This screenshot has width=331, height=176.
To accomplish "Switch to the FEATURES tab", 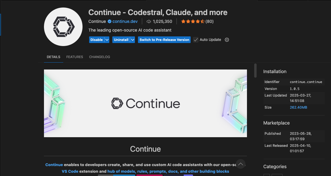I will tap(74, 57).
